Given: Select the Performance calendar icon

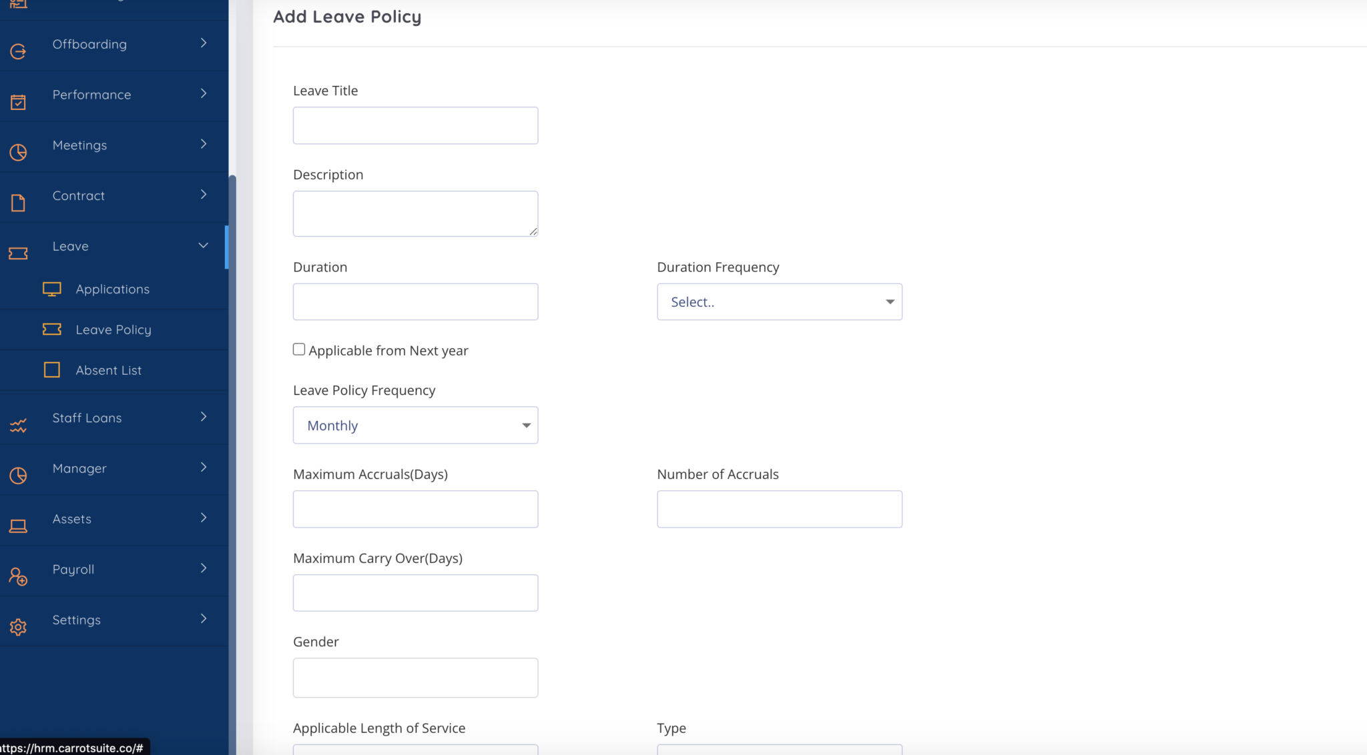Looking at the screenshot, I should [18, 101].
